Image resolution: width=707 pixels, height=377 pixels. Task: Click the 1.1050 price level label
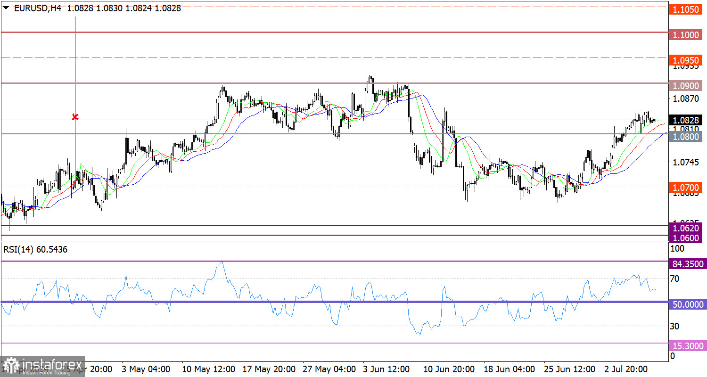[x=686, y=9]
